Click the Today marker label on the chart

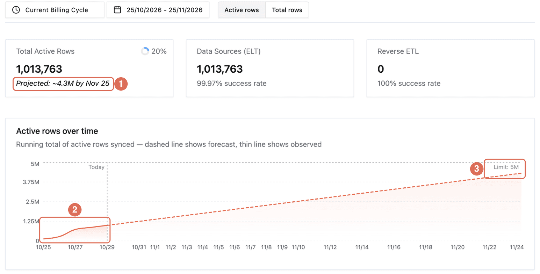pos(96,167)
